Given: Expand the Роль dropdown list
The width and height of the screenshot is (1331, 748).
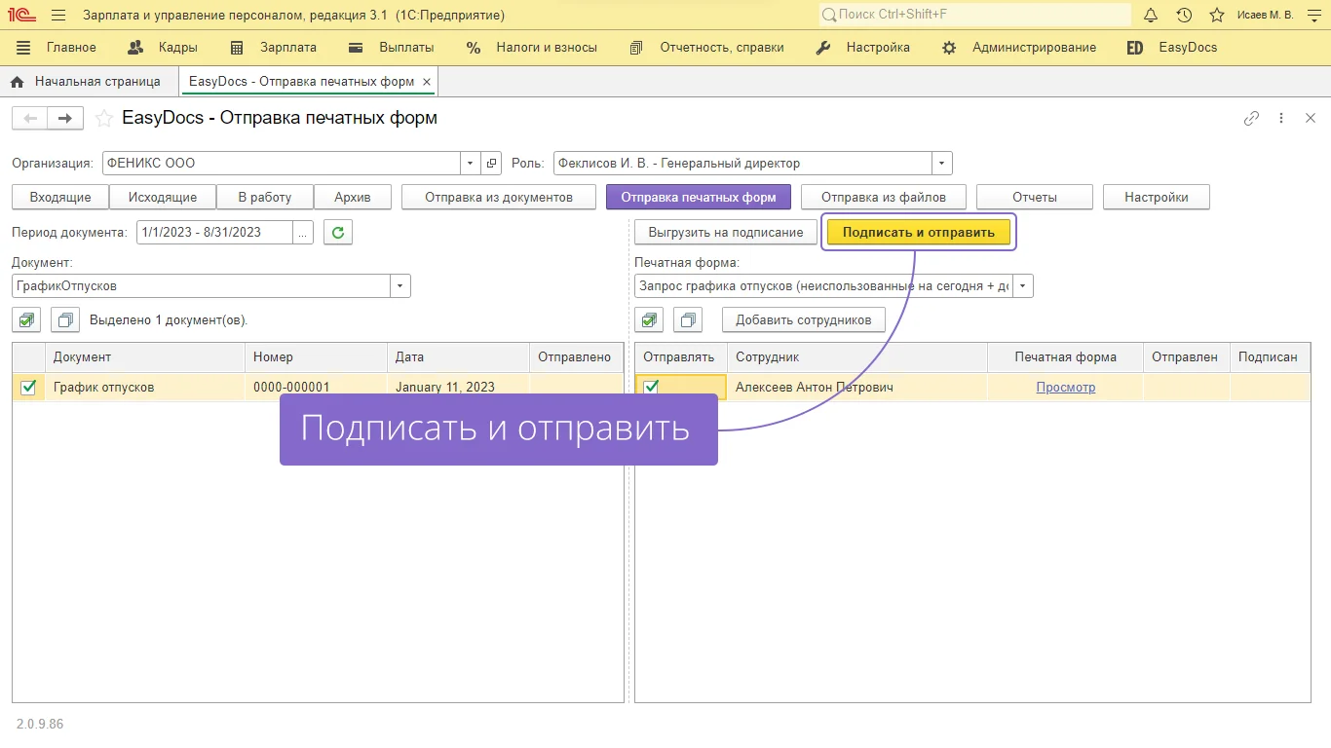Looking at the screenshot, I should 941,164.
